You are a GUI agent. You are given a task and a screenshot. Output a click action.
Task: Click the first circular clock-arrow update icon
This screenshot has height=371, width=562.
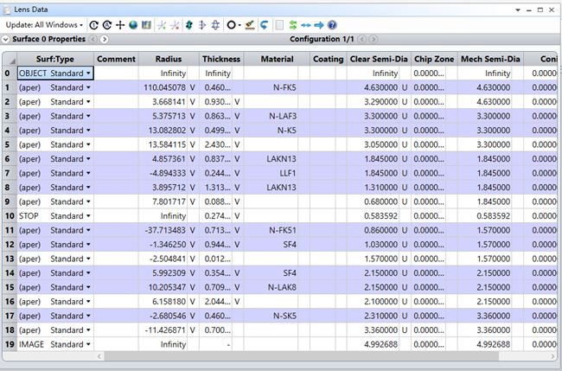[94, 25]
